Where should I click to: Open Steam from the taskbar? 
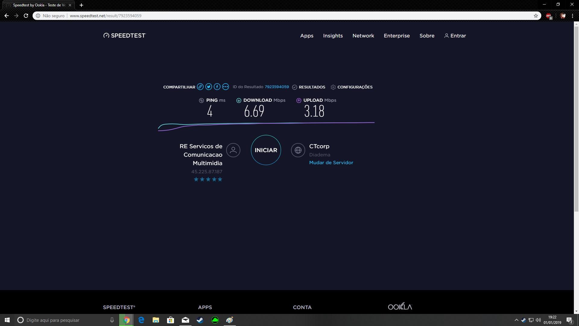tap(200, 320)
